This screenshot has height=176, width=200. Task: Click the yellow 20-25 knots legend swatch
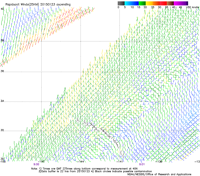(149, 3)
